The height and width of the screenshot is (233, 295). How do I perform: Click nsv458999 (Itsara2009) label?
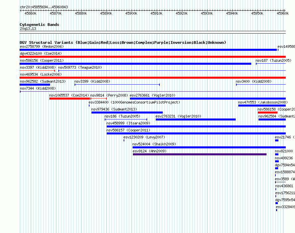[x=128, y=123]
